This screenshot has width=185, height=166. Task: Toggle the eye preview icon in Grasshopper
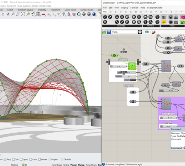coord(147,32)
